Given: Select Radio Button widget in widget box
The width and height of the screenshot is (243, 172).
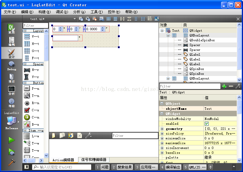Looking at the screenshot, I should (33, 103).
